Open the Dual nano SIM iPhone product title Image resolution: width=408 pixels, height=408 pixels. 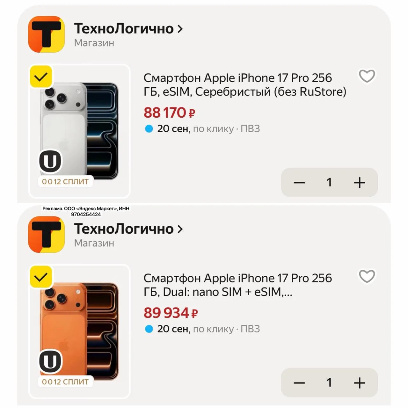coord(238,285)
